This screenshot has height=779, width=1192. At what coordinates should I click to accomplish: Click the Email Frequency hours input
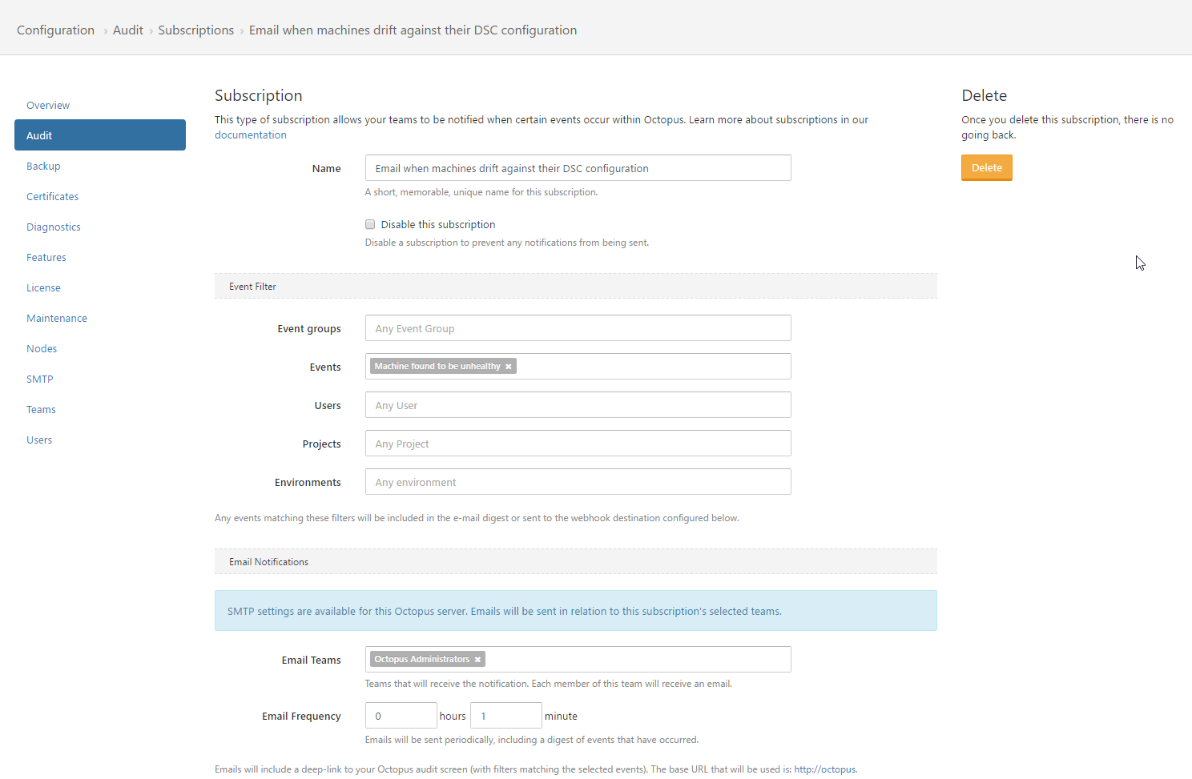click(401, 716)
